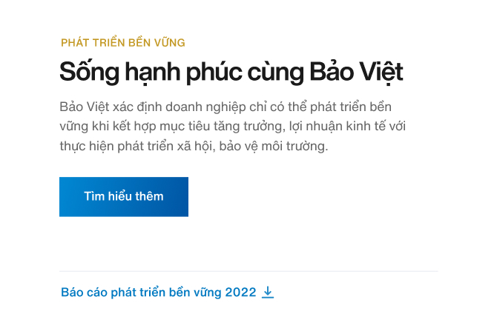
Task: Click the 'PHÁT TRIỂN BỀN VỮNG' gold label
Action: (123, 42)
